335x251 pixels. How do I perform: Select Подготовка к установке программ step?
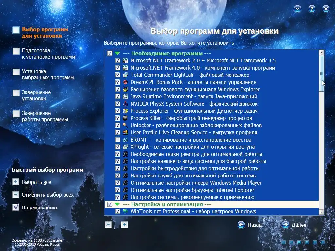[x=44, y=53]
